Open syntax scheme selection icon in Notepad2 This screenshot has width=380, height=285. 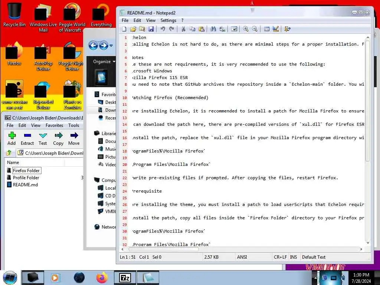(266, 29)
